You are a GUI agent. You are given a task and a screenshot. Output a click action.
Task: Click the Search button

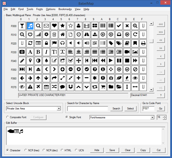pos(116,108)
